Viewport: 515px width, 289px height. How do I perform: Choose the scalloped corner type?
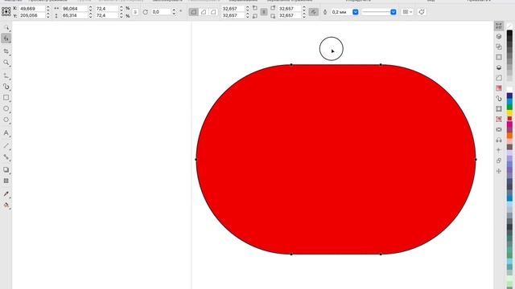[204, 12]
